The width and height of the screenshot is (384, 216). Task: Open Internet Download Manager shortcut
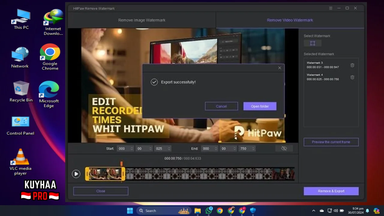coord(53,22)
